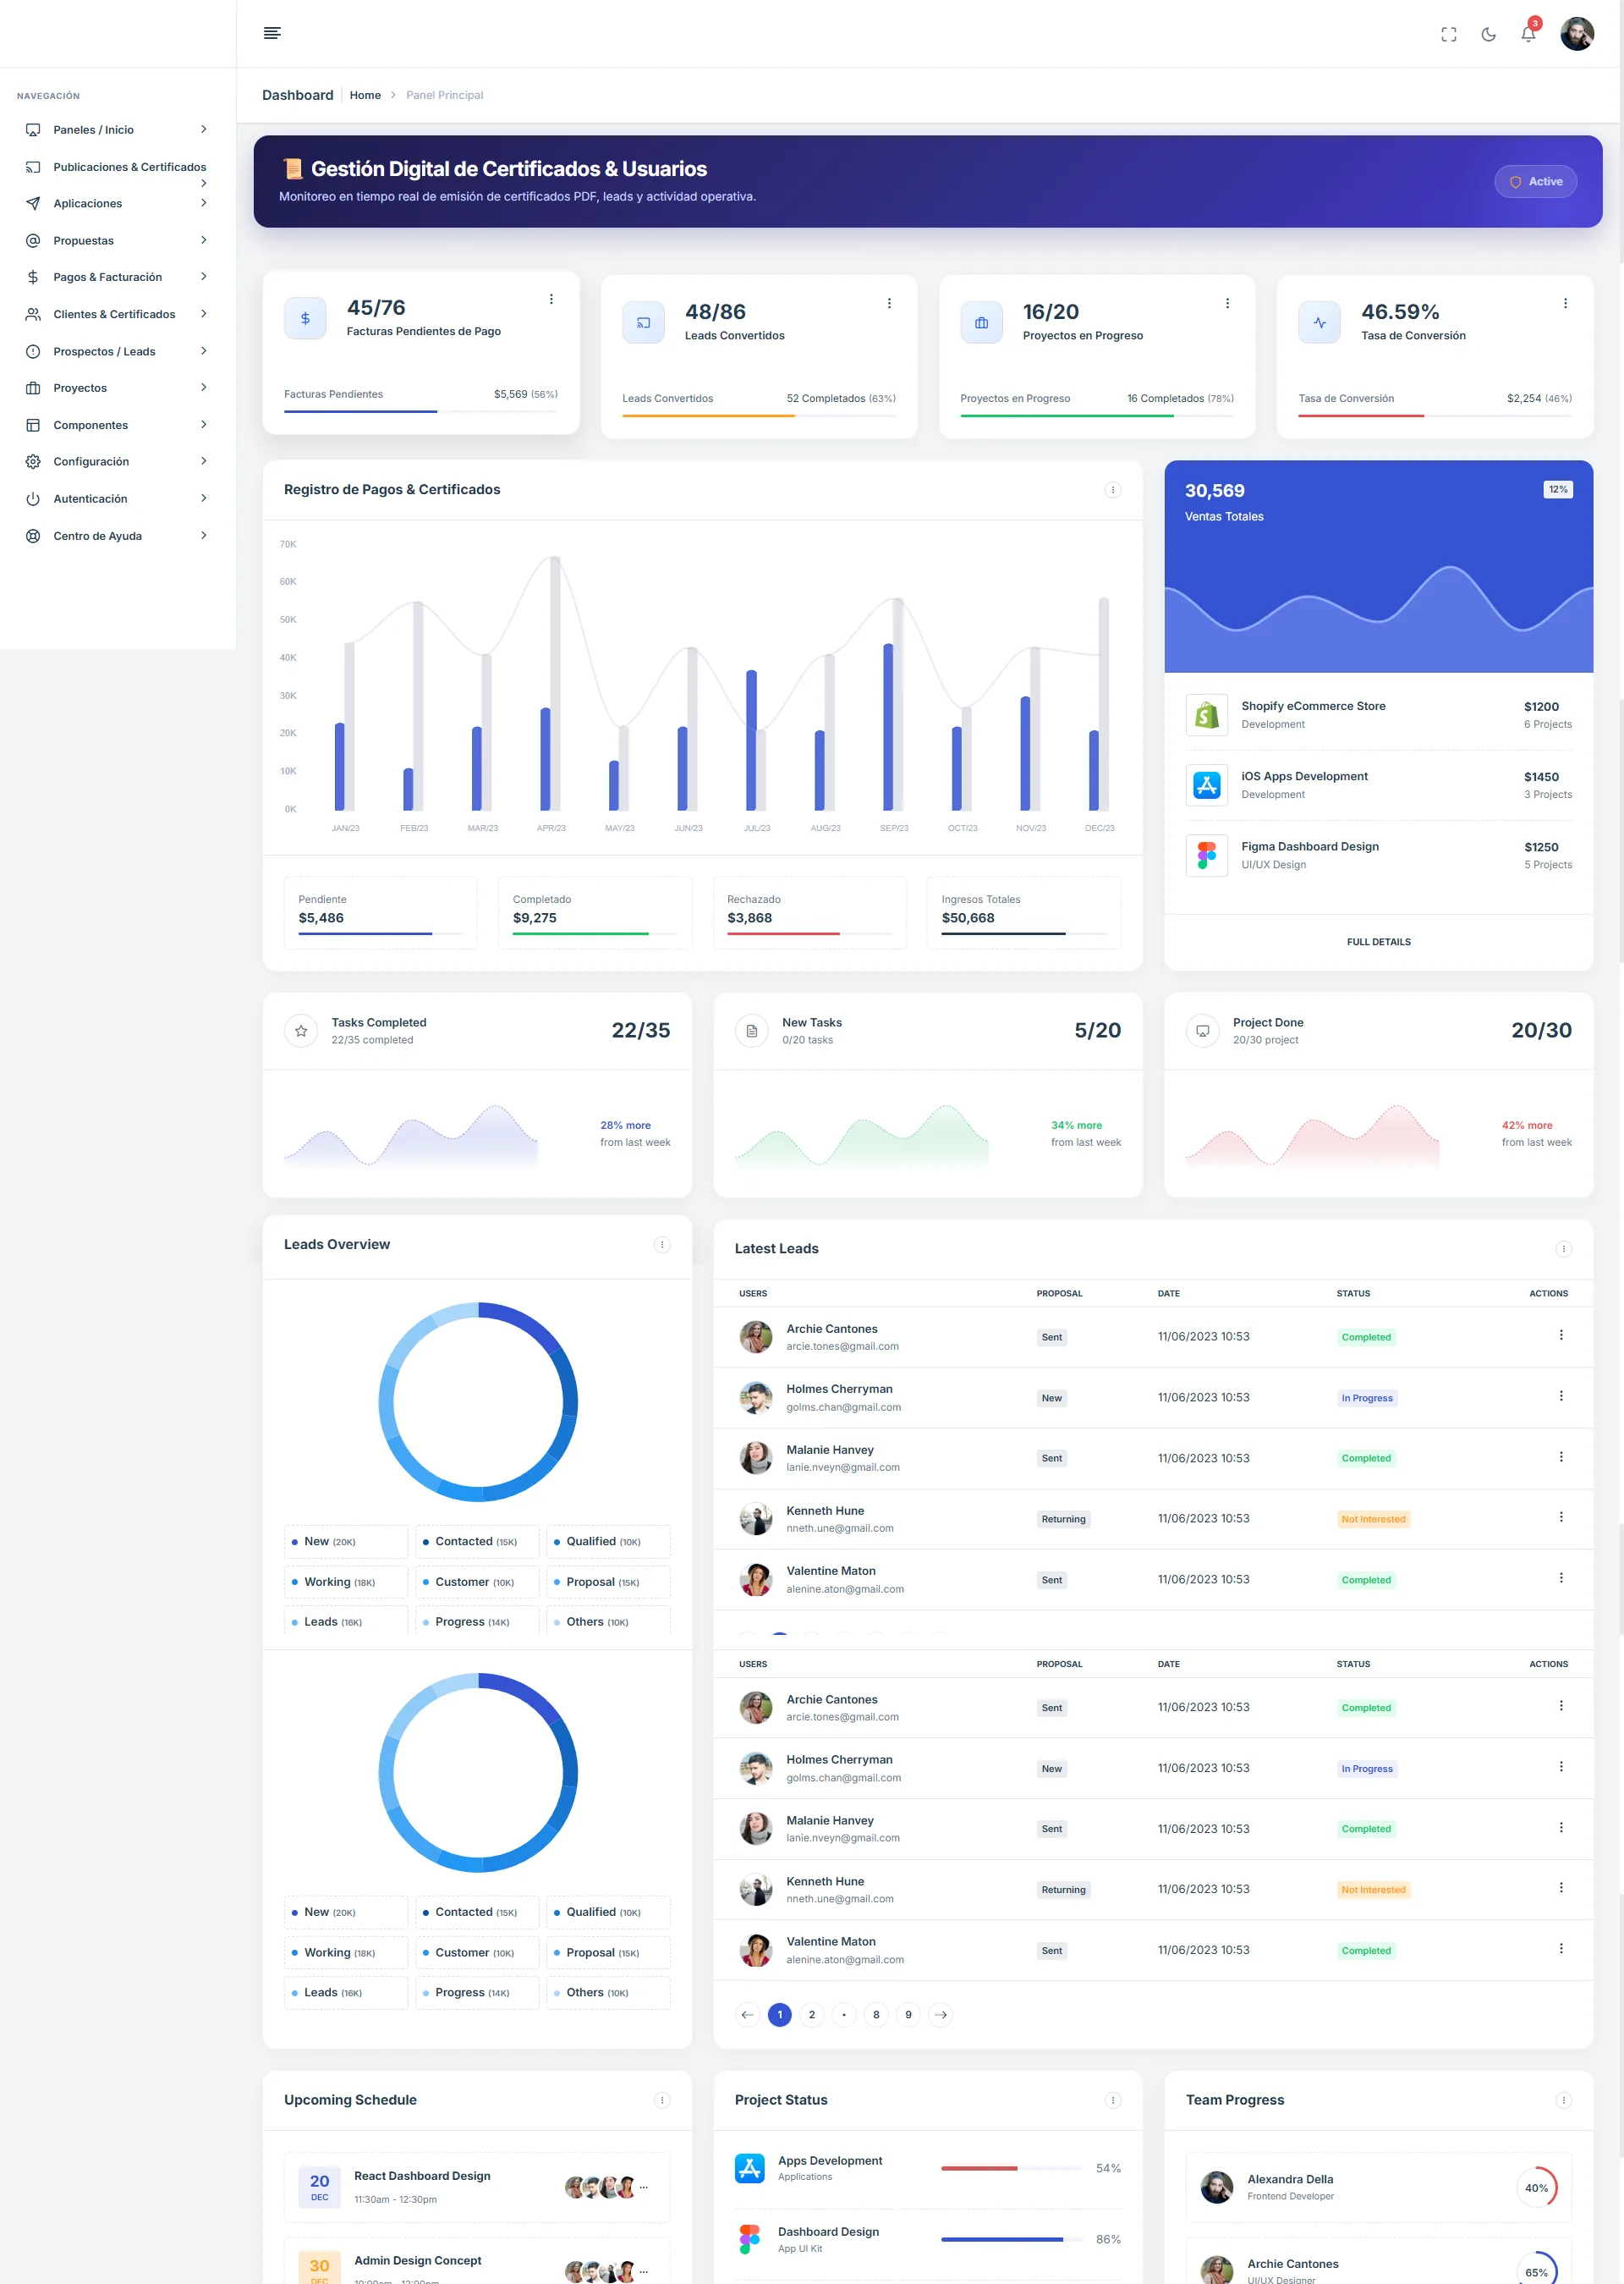Click the monitor icon beside Project Done
1624x2284 pixels.
click(x=1203, y=1031)
